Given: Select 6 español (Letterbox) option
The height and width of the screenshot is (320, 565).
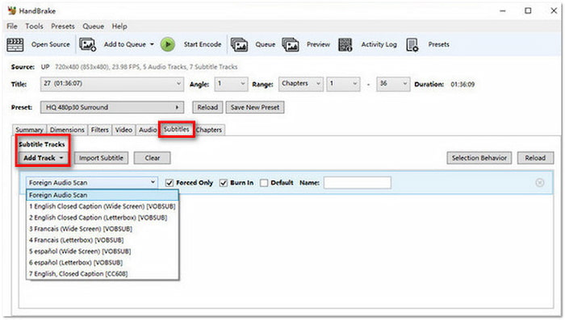Looking at the screenshot, I should (x=103, y=263).
